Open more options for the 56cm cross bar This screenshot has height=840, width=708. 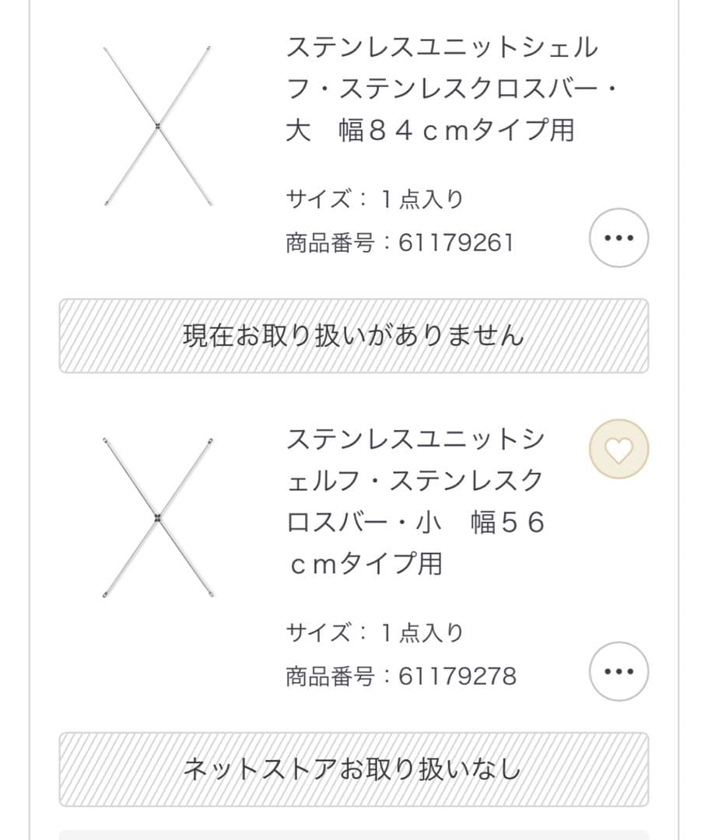(x=619, y=671)
